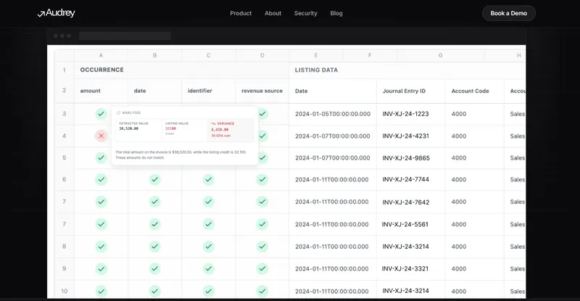The height and width of the screenshot is (301, 580).
Task: Click the amount checkmark in row 5
Action: [101, 157]
